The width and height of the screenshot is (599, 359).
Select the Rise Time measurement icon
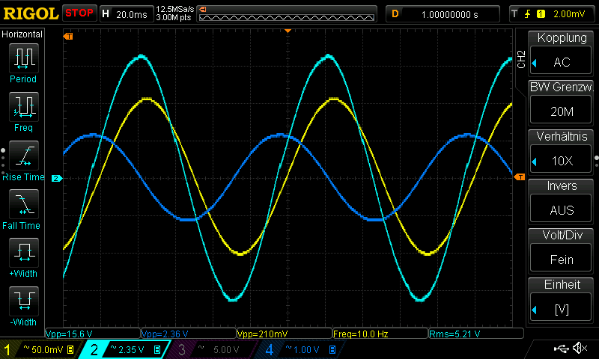click(24, 156)
